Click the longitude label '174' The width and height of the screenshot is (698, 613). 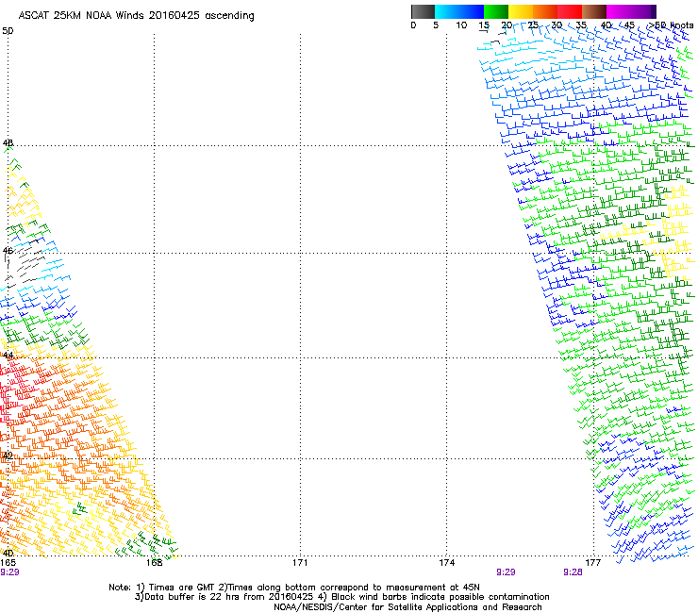pos(446,563)
